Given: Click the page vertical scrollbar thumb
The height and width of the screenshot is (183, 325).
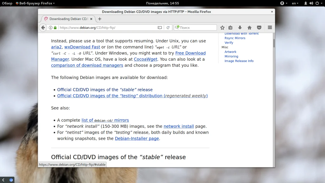Looking at the screenshot, I should (x=274, y=43).
